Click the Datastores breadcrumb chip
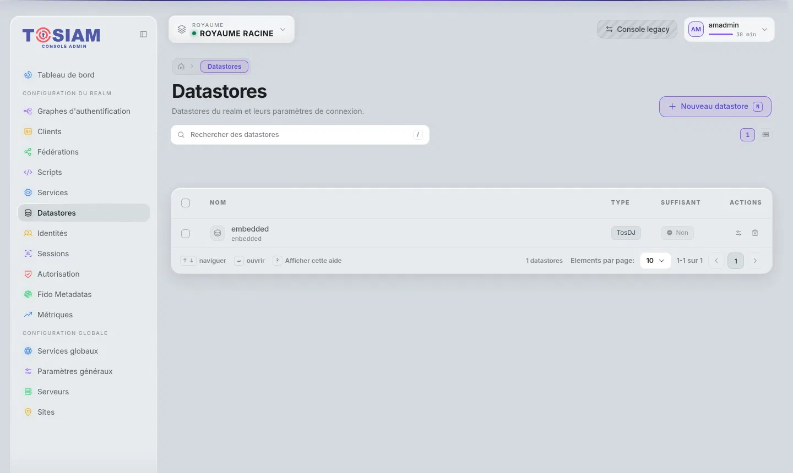Screen dimensions: 793x473 click(x=224, y=67)
